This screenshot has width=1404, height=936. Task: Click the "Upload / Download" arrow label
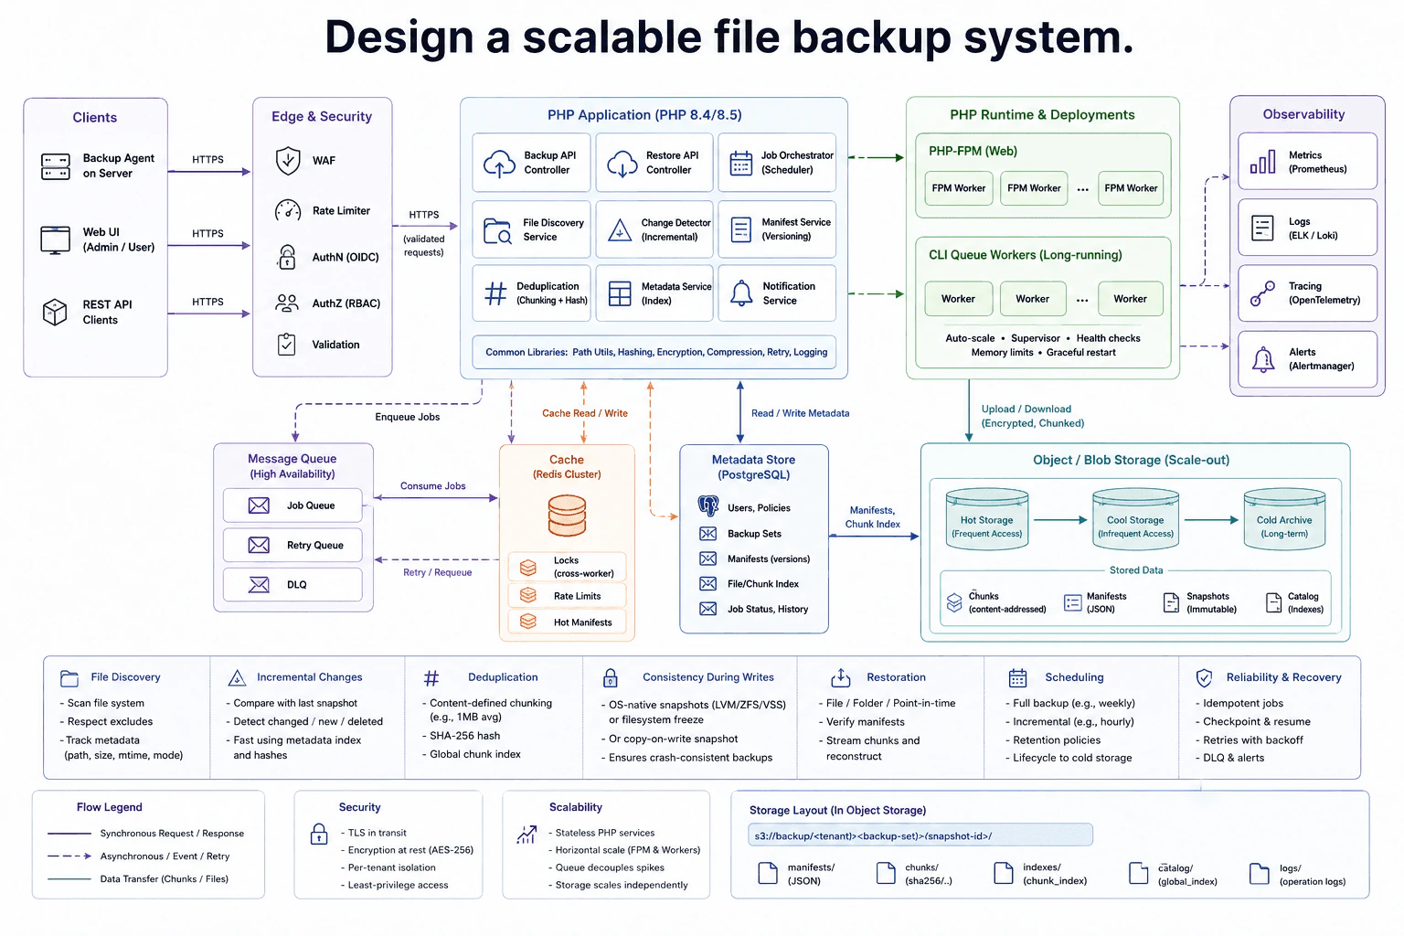1033,416
